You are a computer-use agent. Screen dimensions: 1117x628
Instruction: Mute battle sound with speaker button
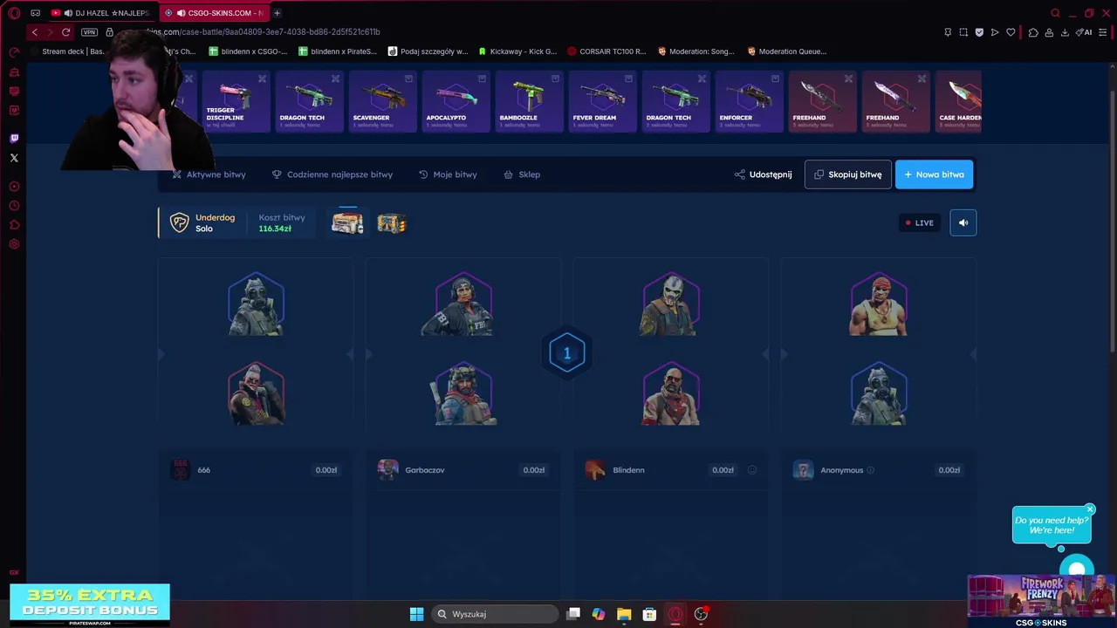pyautogui.click(x=963, y=222)
